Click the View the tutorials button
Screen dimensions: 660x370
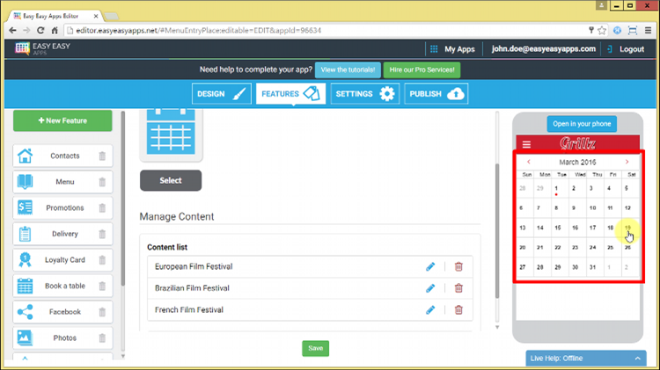[348, 69]
